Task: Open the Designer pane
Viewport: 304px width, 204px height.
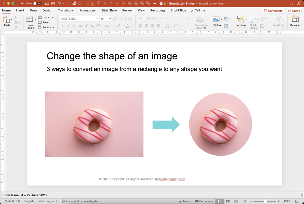Action: pos(295,20)
